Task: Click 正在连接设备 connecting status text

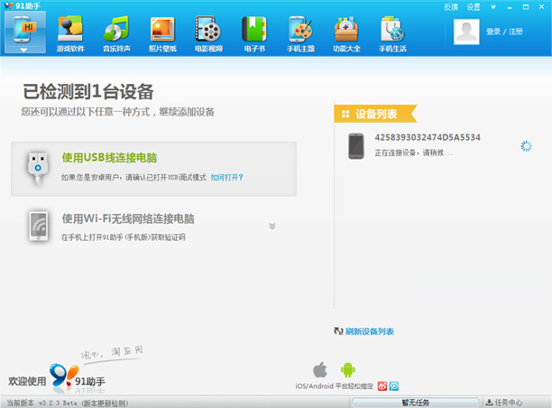Action: point(413,153)
